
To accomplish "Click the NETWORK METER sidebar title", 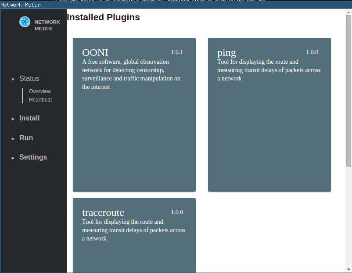I will pos(47,25).
